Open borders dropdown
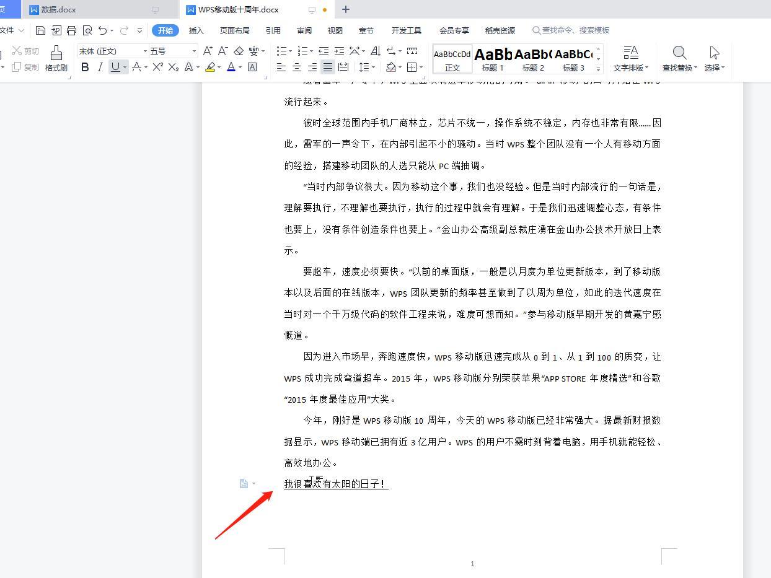Viewport: 771px width, 578px height. coord(421,67)
